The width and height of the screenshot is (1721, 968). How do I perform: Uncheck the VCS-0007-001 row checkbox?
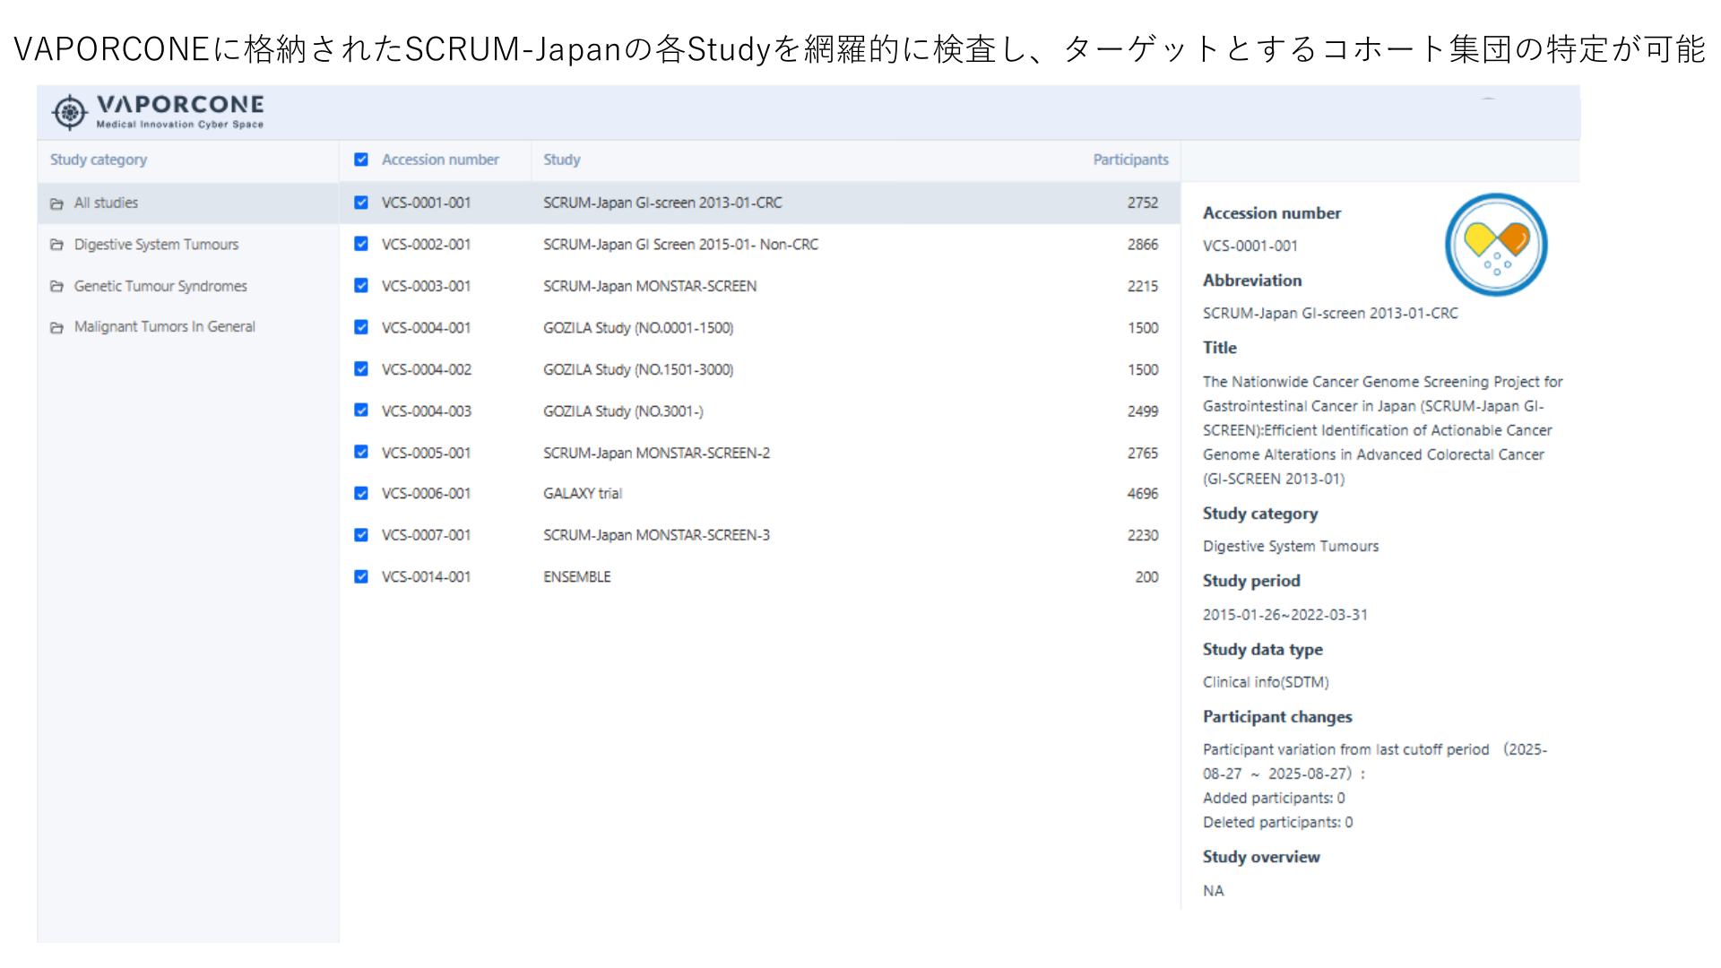coord(361,535)
